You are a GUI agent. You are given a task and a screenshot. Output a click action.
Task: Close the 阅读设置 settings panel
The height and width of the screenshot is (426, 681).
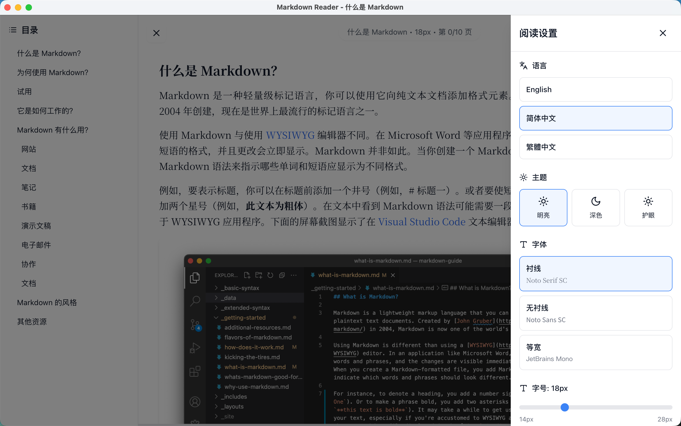[x=662, y=33]
